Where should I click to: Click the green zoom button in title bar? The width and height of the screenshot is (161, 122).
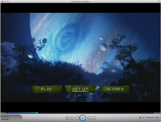point(8,1)
